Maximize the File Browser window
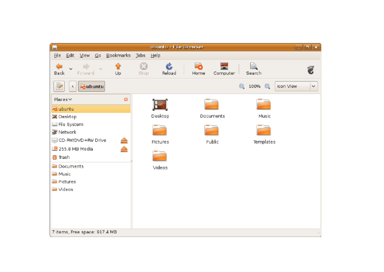 (x=307, y=47)
